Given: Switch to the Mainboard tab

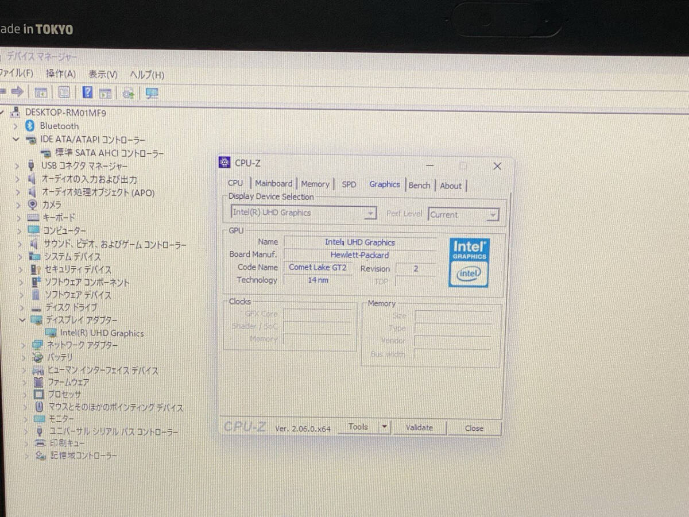Looking at the screenshot, I should point(274,183).
